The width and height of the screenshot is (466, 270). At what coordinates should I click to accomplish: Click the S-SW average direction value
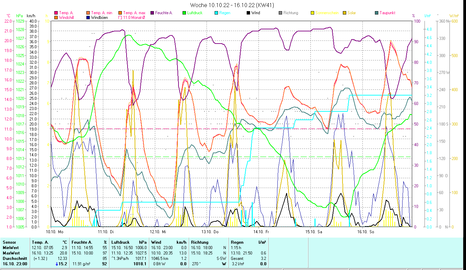coord(221,259)
